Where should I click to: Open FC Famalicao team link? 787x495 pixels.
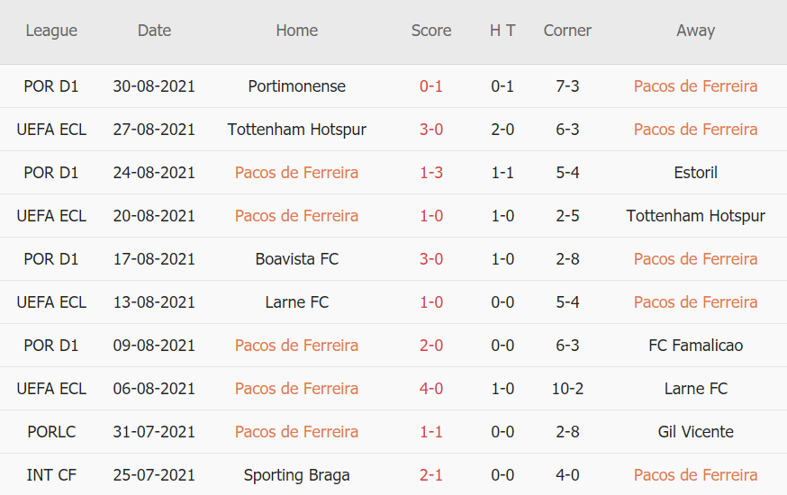coord(695,346)
